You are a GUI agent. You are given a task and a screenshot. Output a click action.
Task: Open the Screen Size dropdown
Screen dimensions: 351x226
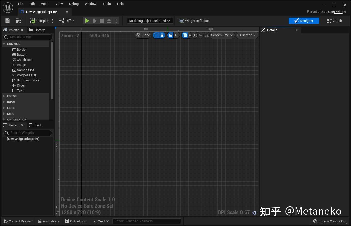tap(222, 35)
